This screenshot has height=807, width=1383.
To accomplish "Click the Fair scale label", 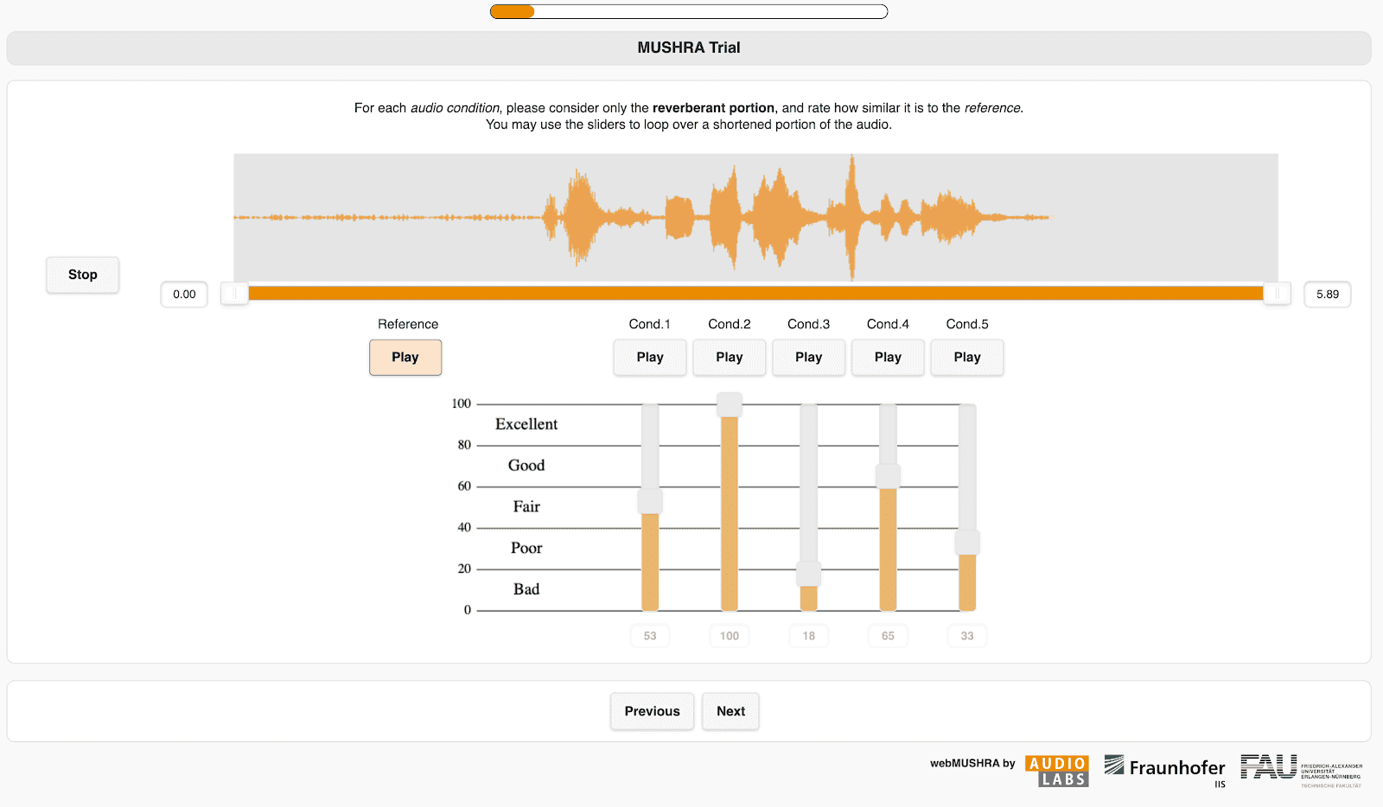I will click(x=526, y=506).
